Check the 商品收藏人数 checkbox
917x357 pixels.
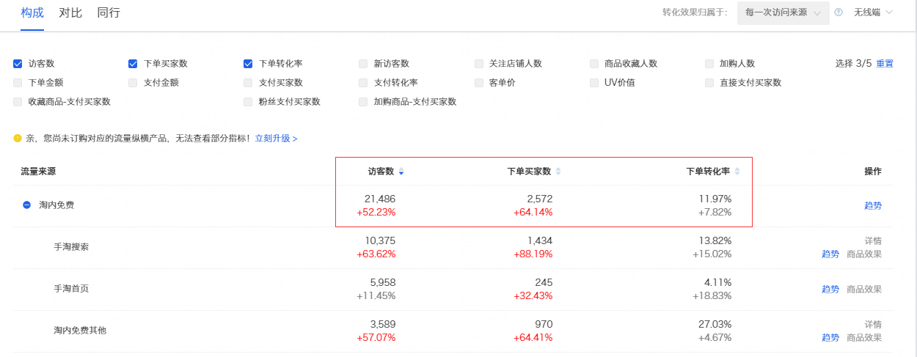tap(594, 64)
